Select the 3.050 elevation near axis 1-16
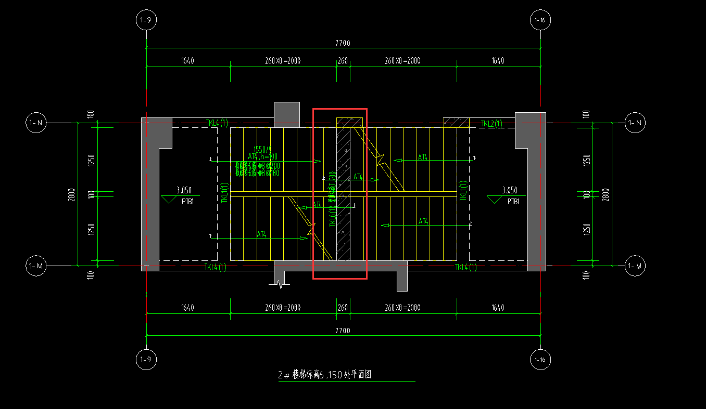Viewport: 706px width, 409px height. pos(510,190)
